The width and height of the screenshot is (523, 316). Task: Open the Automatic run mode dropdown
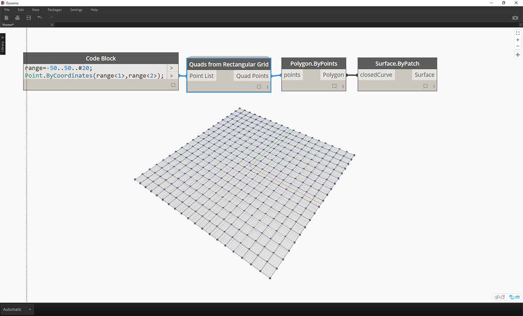click(x=17, y=309)
